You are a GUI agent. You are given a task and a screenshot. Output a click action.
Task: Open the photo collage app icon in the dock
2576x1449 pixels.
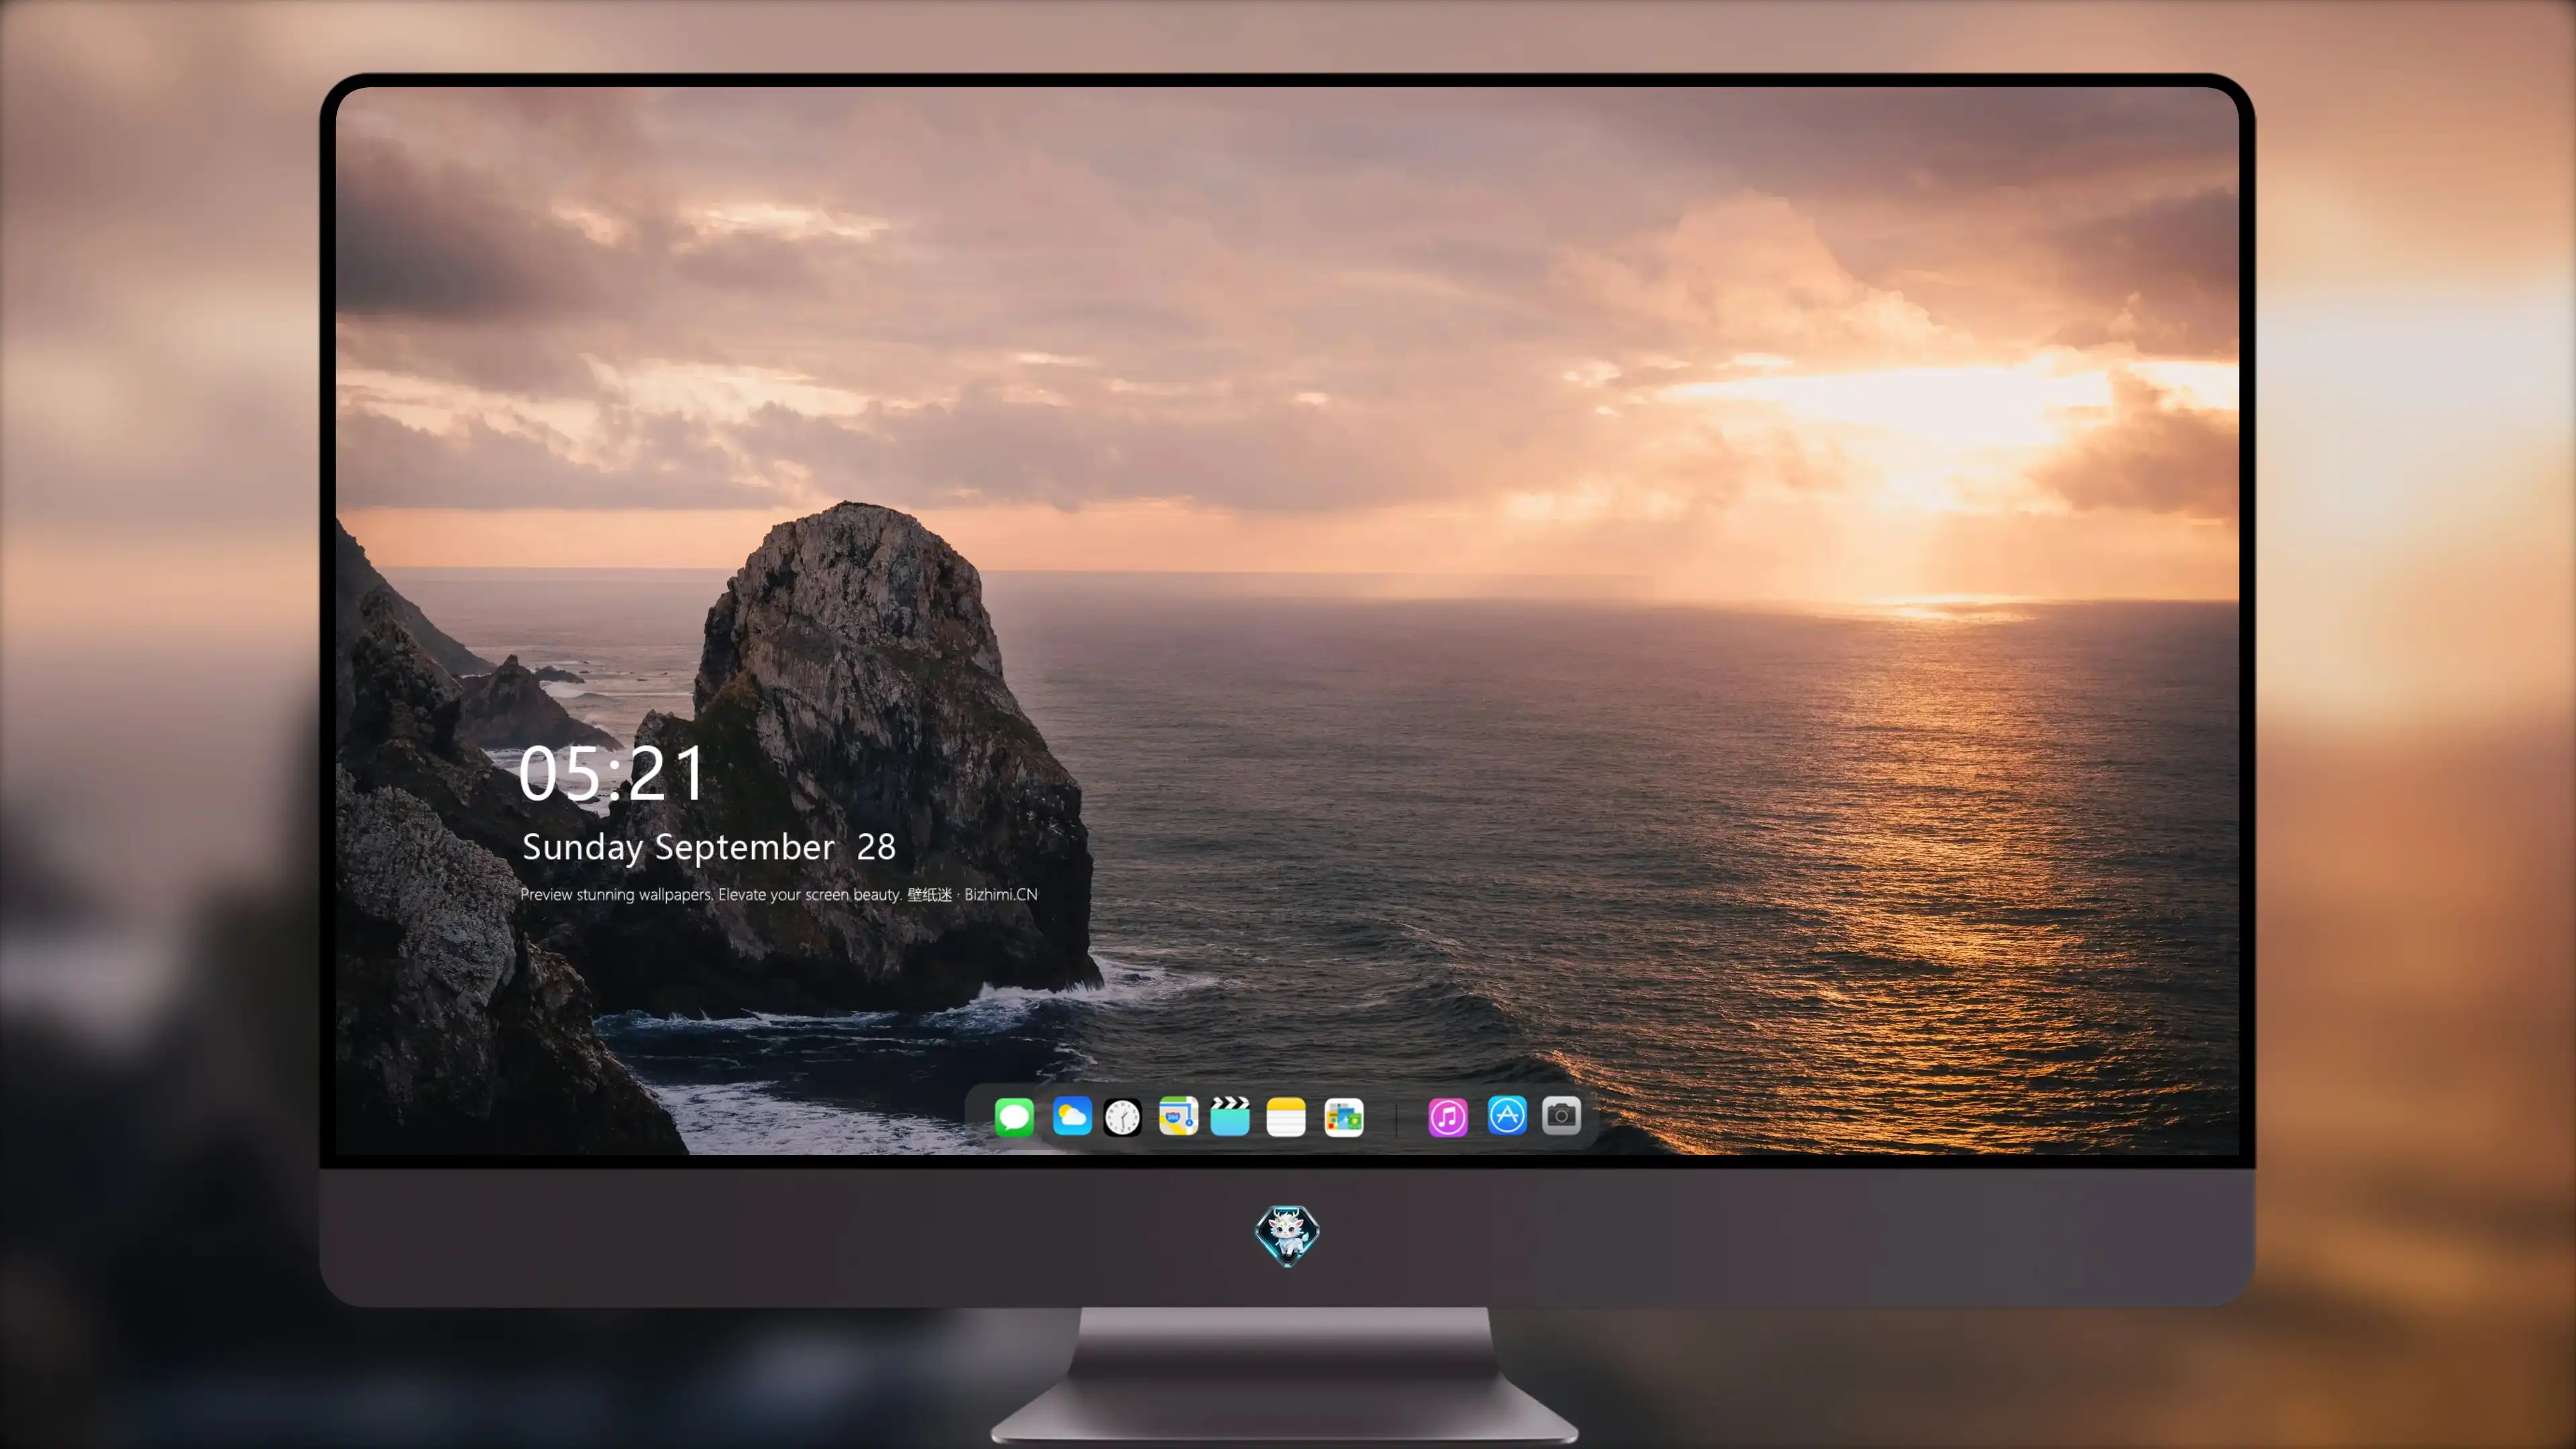coord(1344,1117)
